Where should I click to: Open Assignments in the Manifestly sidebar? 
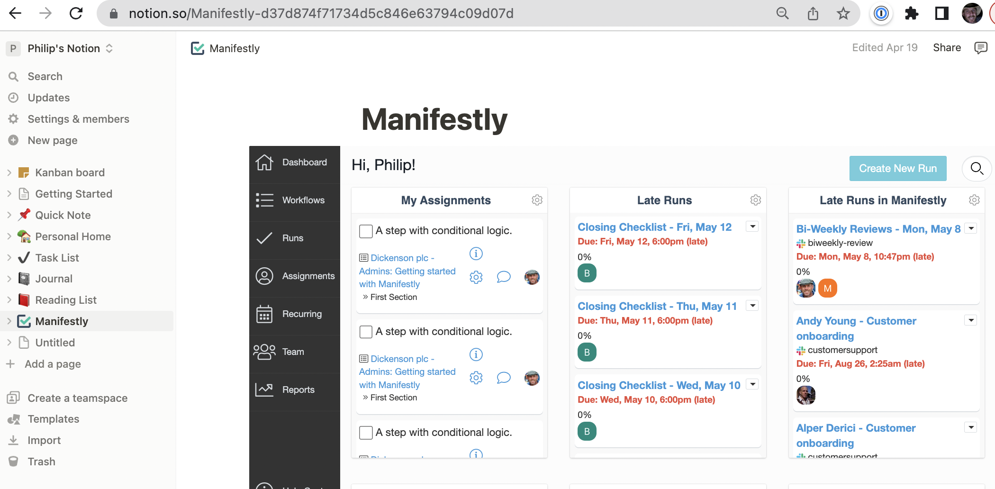[x=295, y=276]
